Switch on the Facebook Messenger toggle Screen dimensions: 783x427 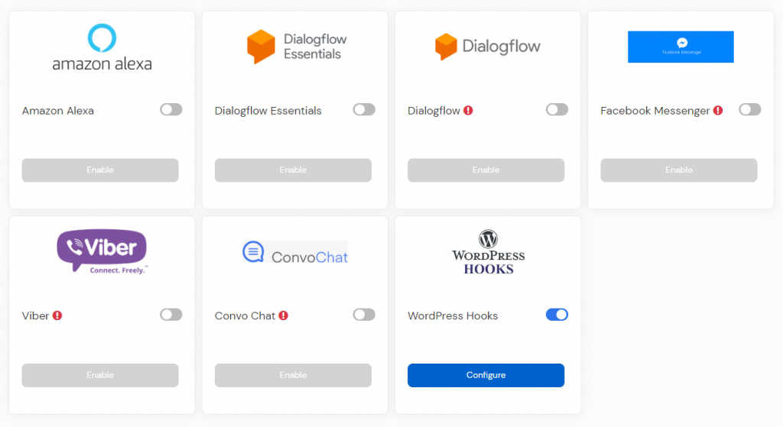tap(750, 110)
